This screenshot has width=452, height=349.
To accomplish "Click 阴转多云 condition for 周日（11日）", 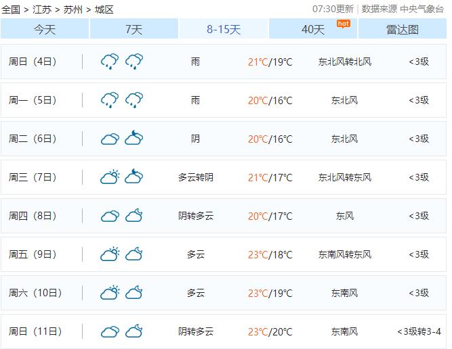I will pos(196,331).
